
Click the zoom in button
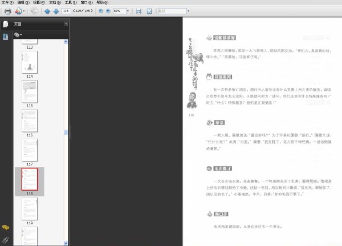pyautogui.click(x=108, y=11)
